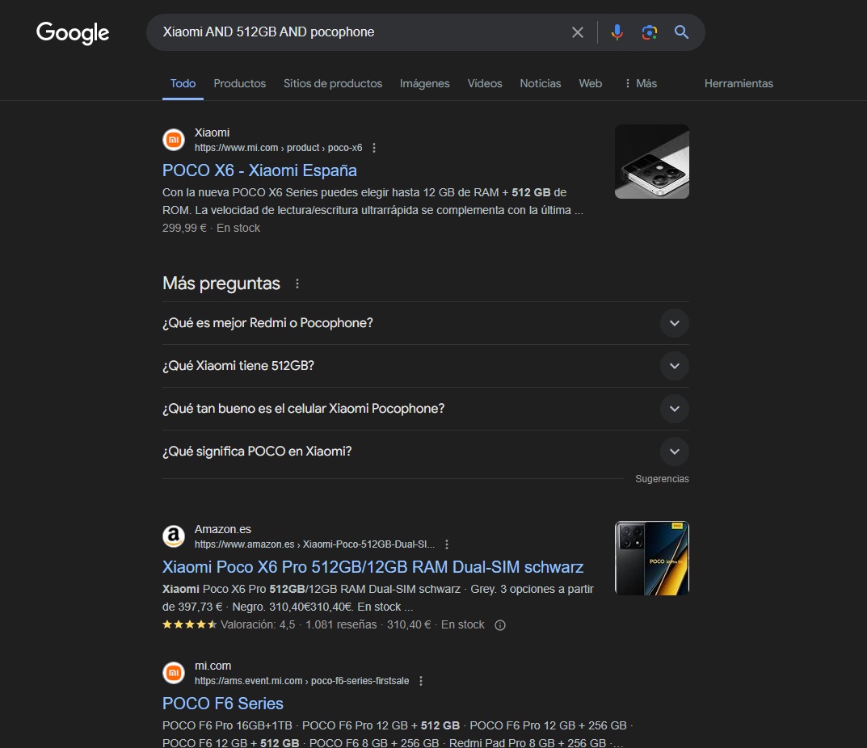867x748 pixels.
Task: Open options menu beside Más preguntas
Action: click(297, 284)
